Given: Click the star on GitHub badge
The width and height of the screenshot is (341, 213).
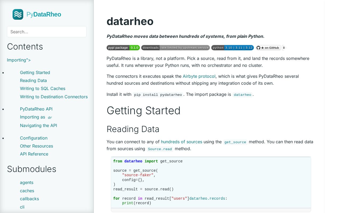Looking at the screenshot, I should click(x=268, y=48).
